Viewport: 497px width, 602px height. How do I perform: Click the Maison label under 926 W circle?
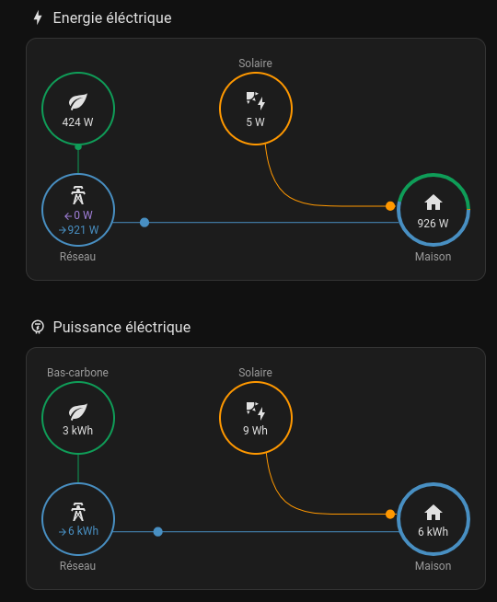(433, 257)
